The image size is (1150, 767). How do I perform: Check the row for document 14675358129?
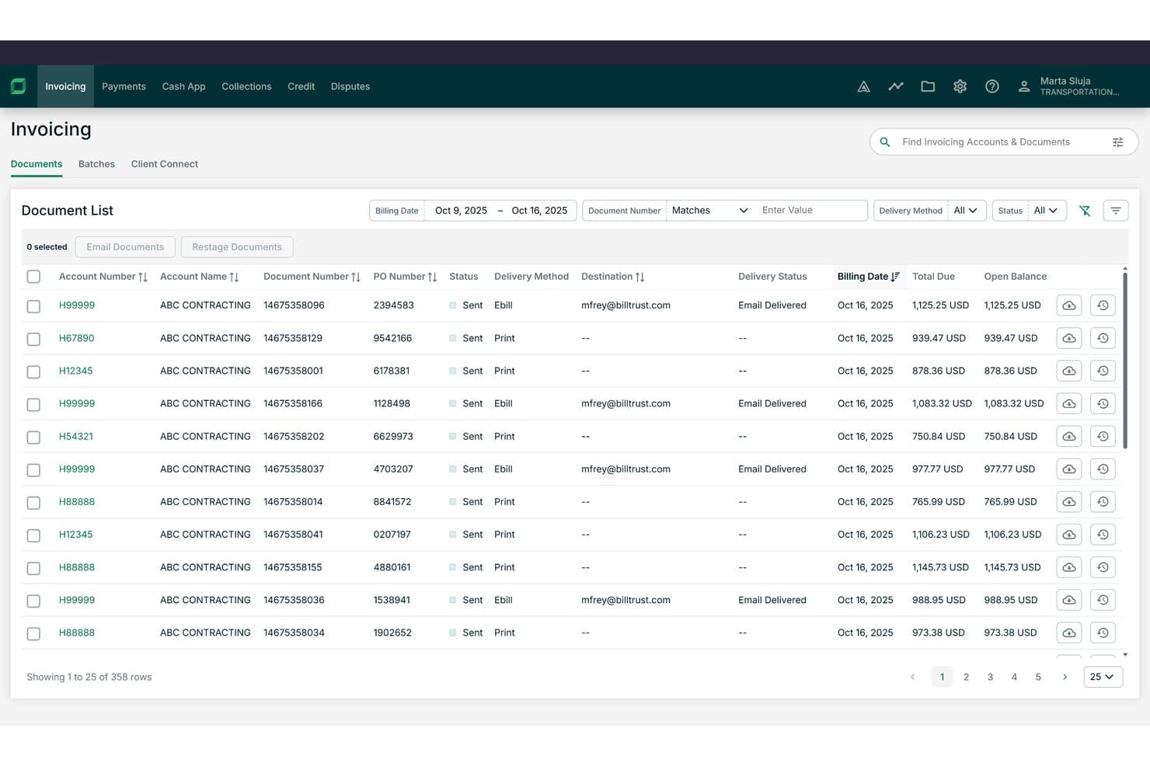click(33, 339)
